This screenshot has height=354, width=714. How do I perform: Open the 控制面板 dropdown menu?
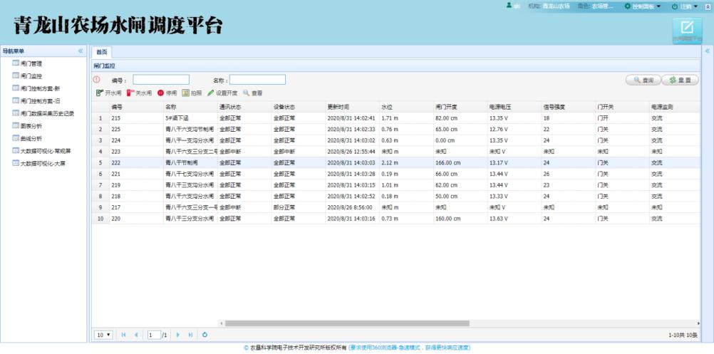tap(642, 6)
